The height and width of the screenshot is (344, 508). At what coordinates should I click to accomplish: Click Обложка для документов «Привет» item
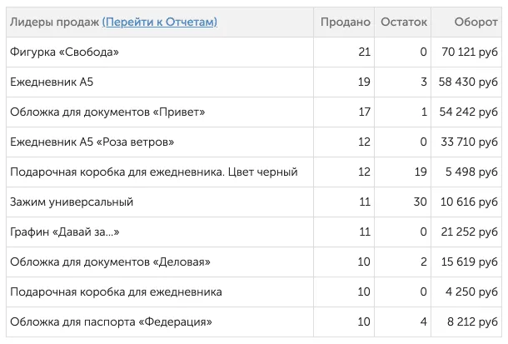click(107, 112)
